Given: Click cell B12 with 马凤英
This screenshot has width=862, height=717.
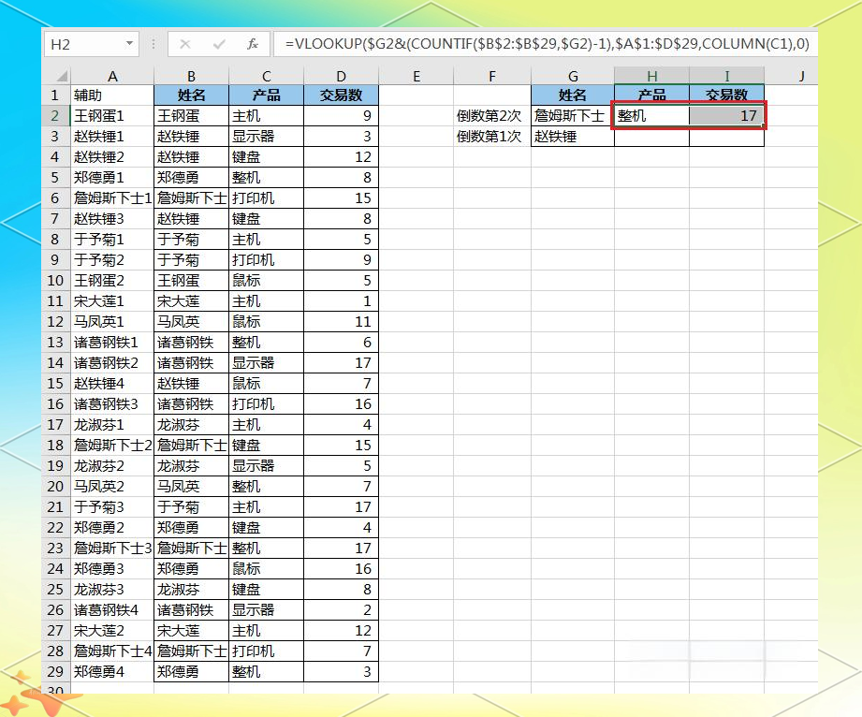Looking at the screenshot, I should [191, 322].
